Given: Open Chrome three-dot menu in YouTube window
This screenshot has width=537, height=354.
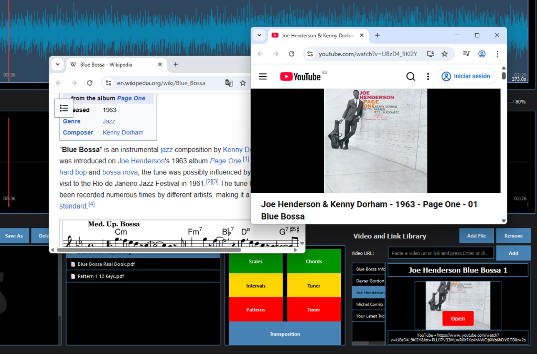Looking at the screenshot, I should 497,54.
